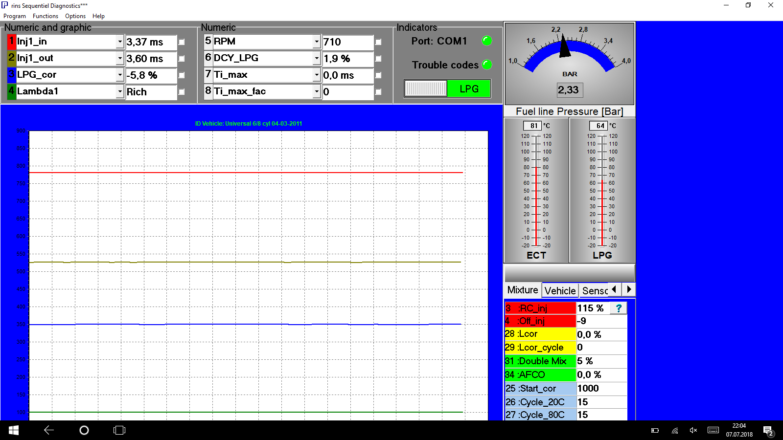The width and height of the screenshot is (783, 440).
Task: Open the Help menu
Action: click(98, 16)
